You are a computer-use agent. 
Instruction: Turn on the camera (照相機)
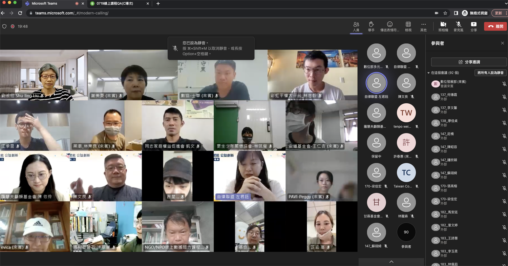(443, 25)
